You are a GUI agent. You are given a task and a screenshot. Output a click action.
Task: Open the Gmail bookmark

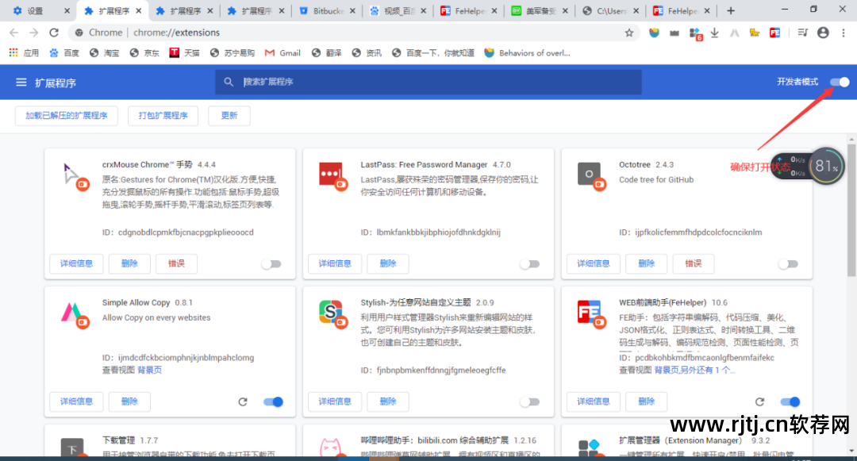point(282,53)
